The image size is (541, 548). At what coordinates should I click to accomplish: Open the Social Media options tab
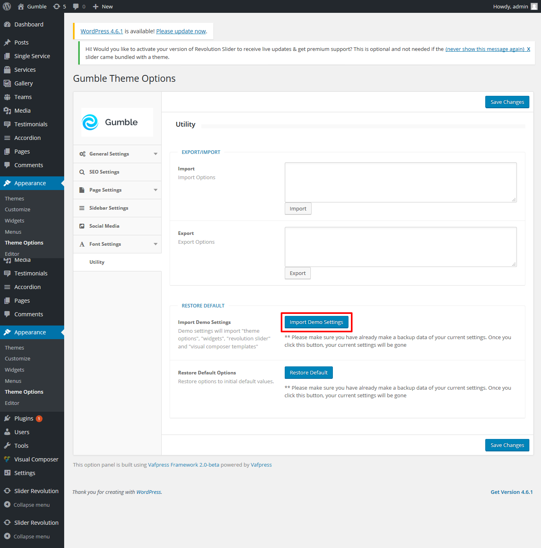[104, 226]
